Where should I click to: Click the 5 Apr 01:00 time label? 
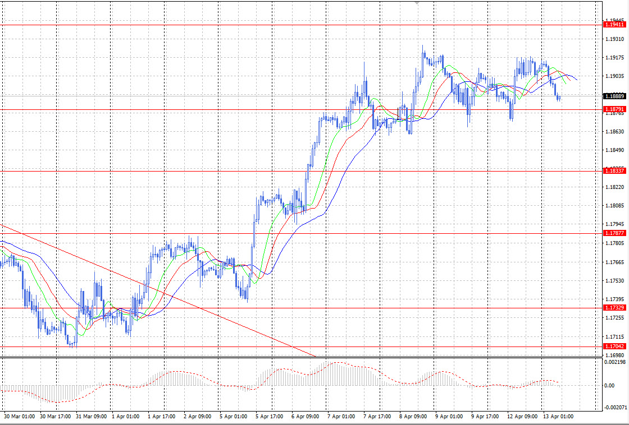233,417
